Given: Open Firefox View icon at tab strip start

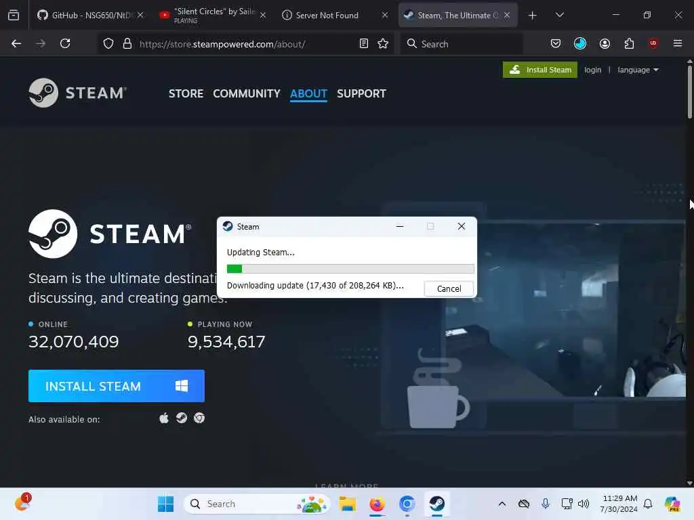Looking at the screenshot, I should pyautogui.click(x=14, y=15).
